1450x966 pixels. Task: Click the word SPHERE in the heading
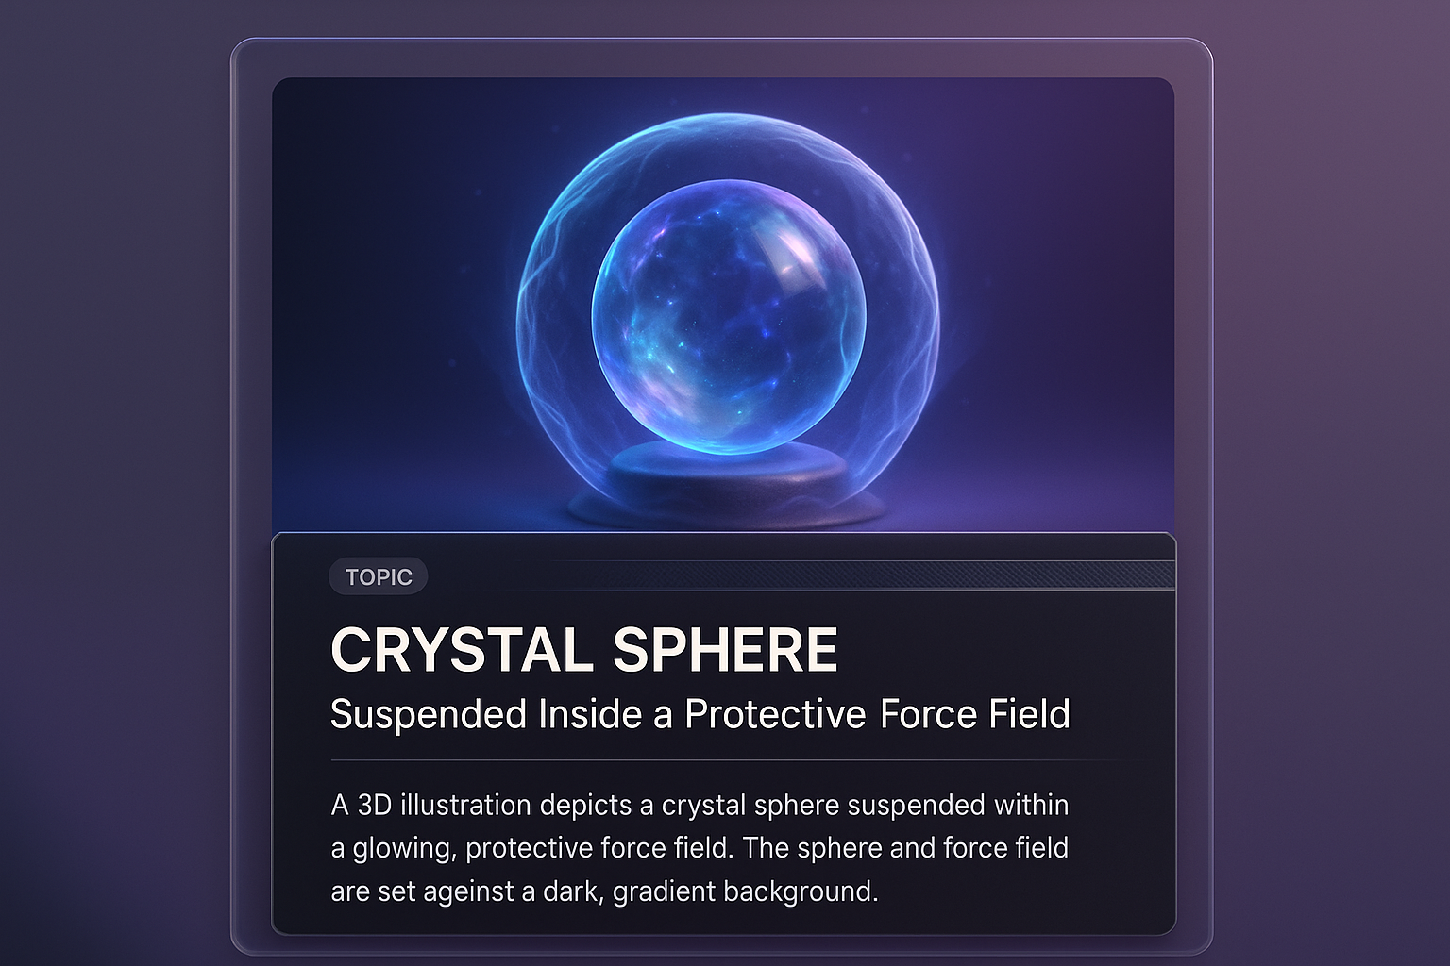pos(725,650)
